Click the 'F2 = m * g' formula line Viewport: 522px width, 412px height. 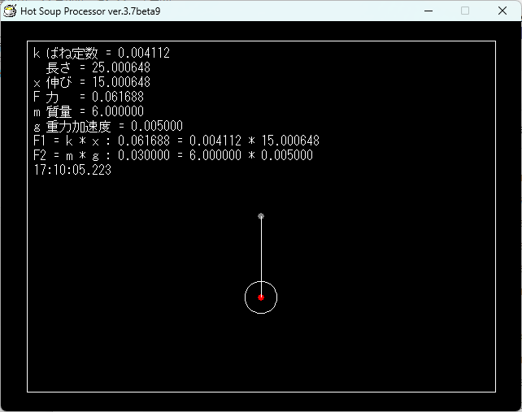tap(173, 155)
